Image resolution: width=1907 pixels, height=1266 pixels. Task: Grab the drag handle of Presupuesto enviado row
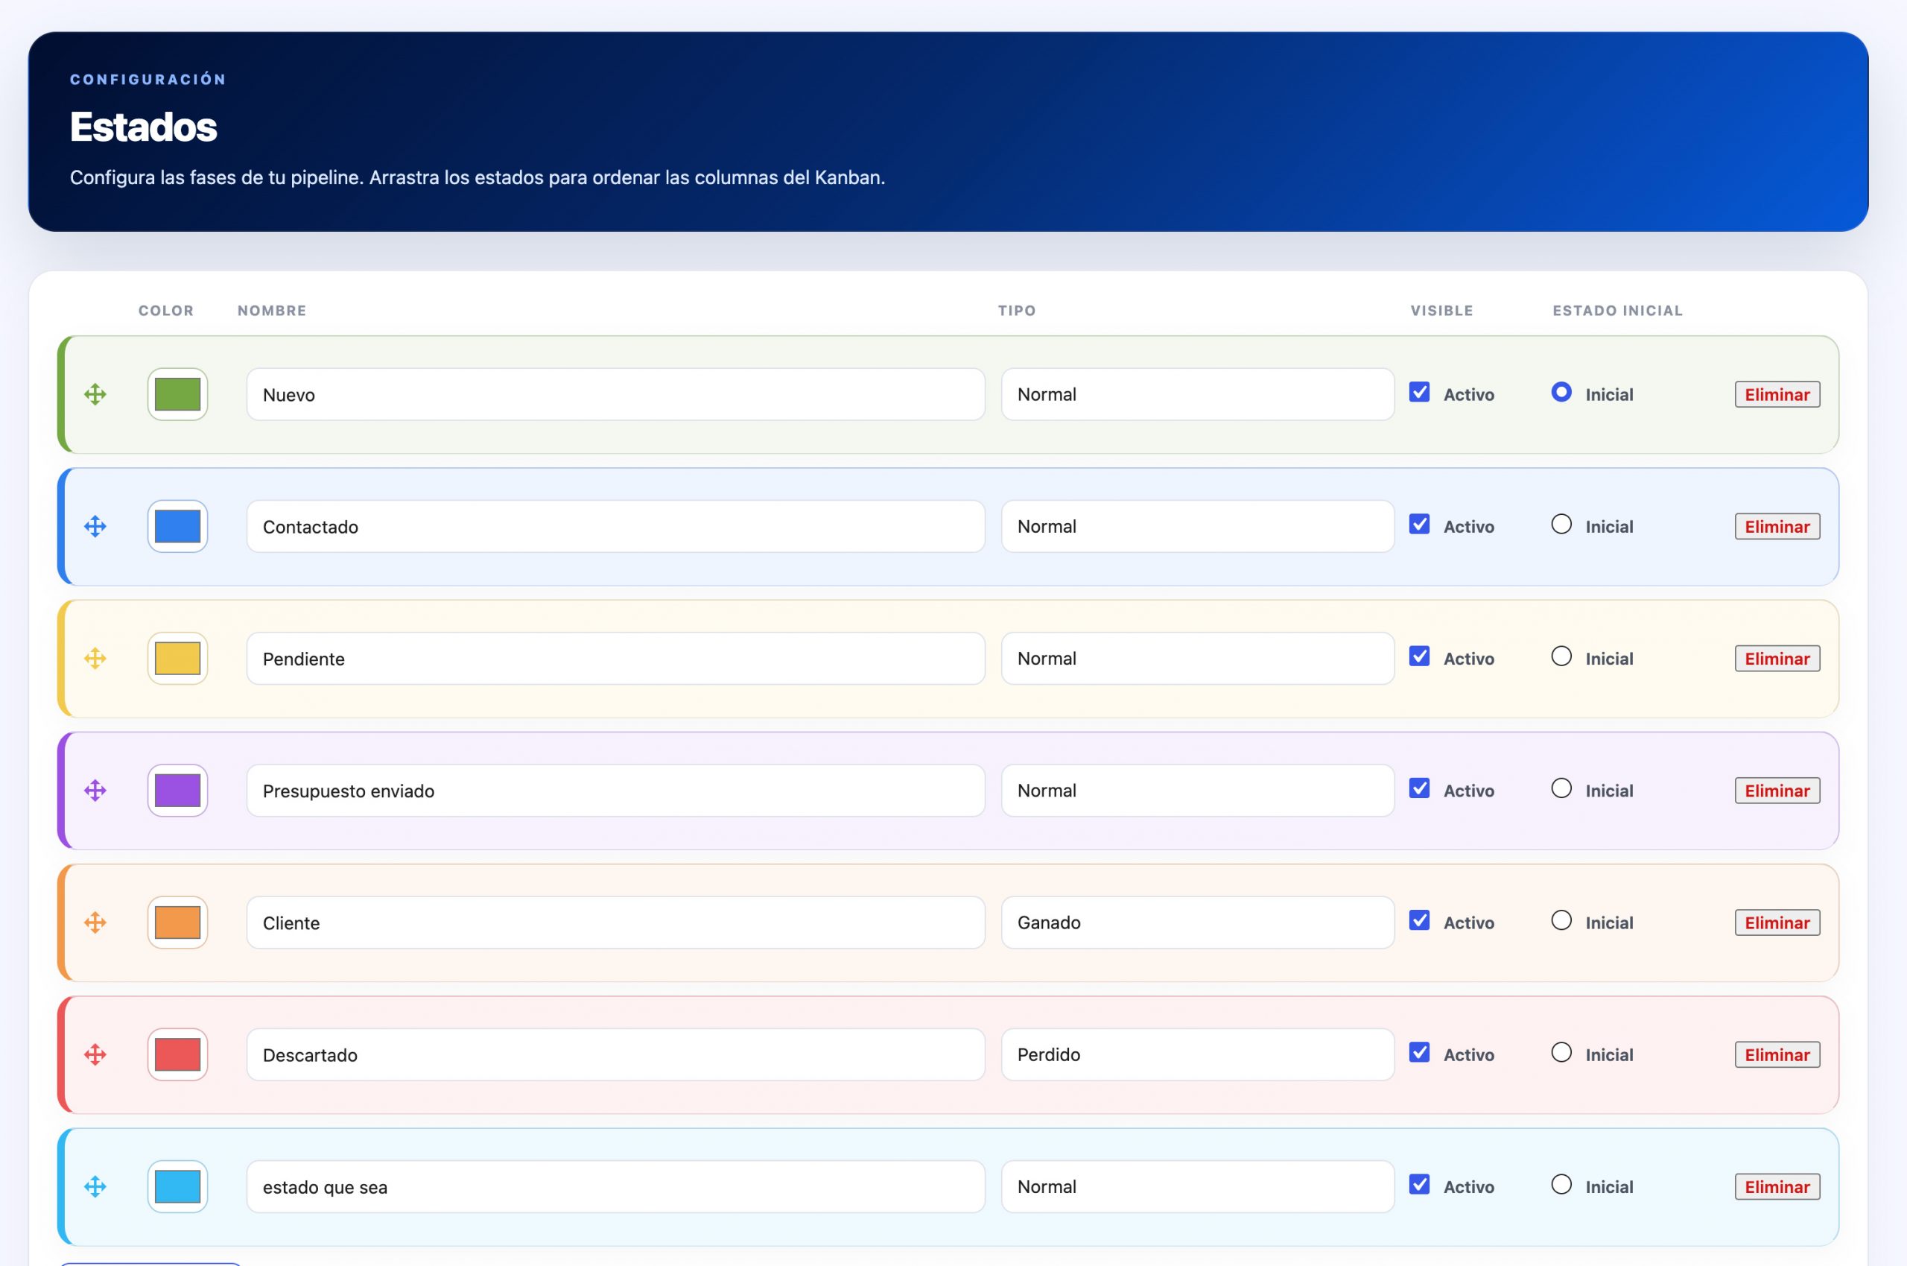coord(95,791)
